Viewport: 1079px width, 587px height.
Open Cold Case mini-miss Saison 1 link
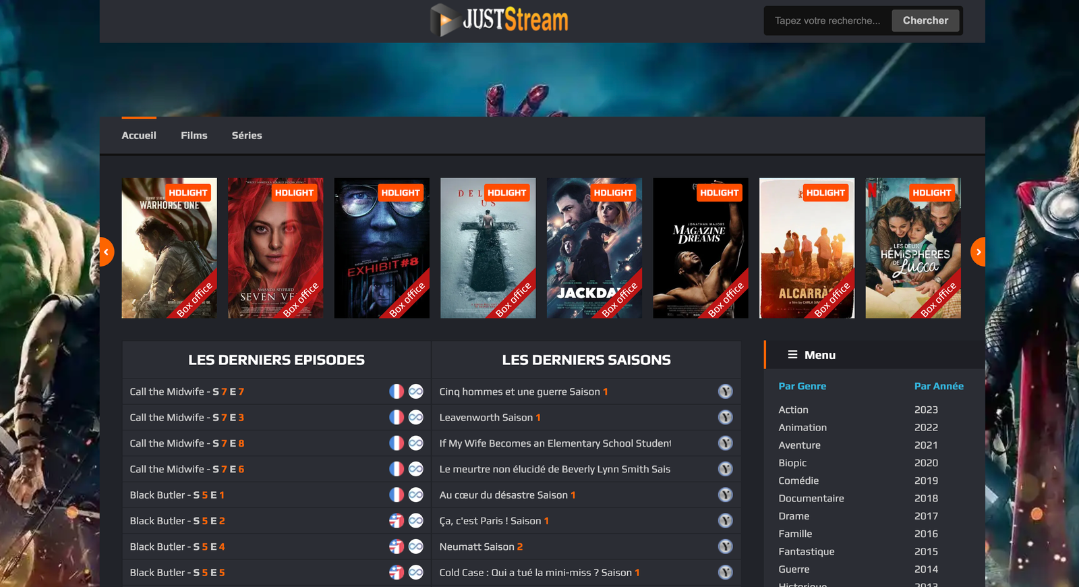coord(539,572)
